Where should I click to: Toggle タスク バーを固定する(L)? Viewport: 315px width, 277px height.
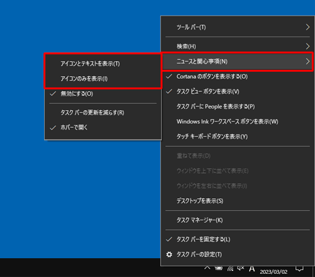238,239
